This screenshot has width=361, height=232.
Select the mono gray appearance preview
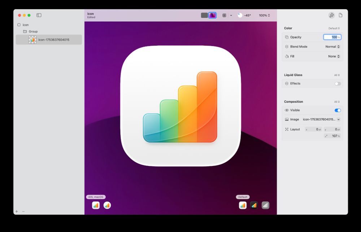tap(265, 205)
